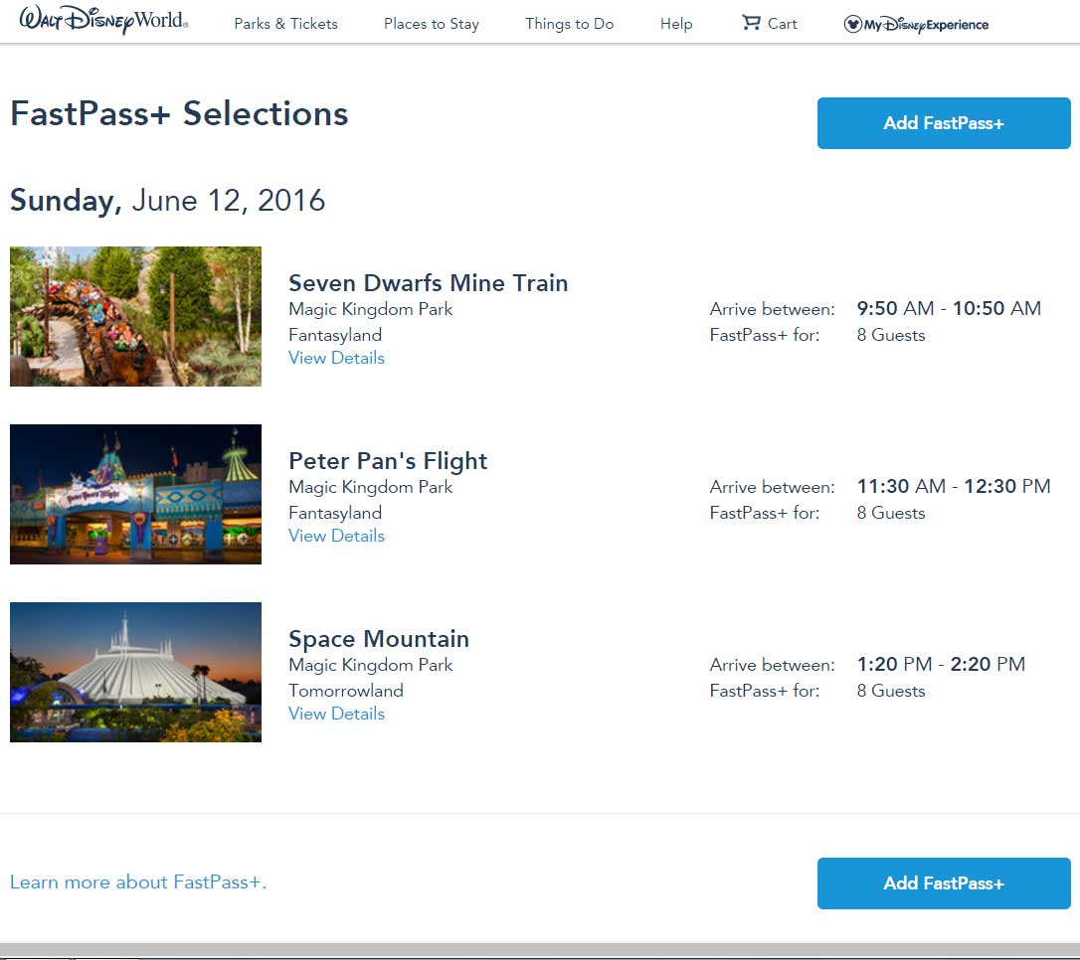Click the Tomorrowland location text

(x=346, y=691)
